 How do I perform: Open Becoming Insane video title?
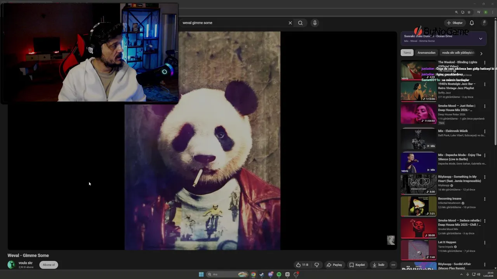point(450,199)
